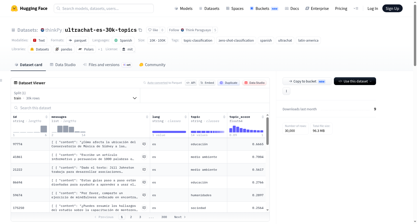
Task: Click the Duplicate button
Action: [x=229, y=83]
